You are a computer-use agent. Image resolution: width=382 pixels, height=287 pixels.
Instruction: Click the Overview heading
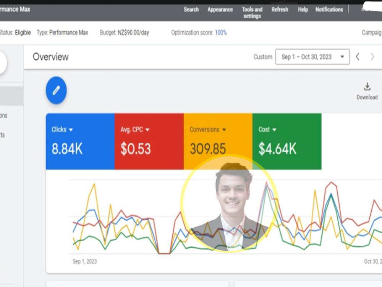pyautogui.click(x=51, y=57)
